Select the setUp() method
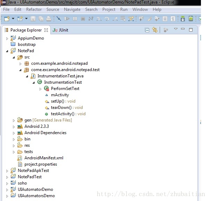The width and height of the screenshot is (209, 201). click(63, 101)
